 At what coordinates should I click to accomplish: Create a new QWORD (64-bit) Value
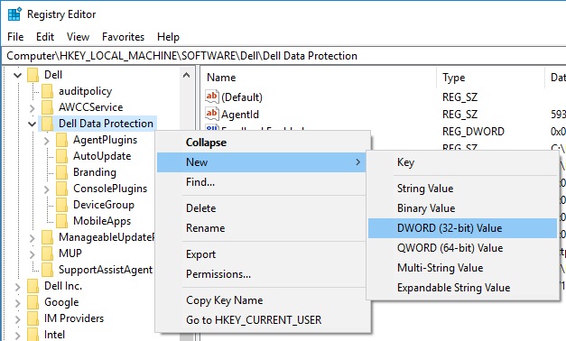(x=463, y=248)
